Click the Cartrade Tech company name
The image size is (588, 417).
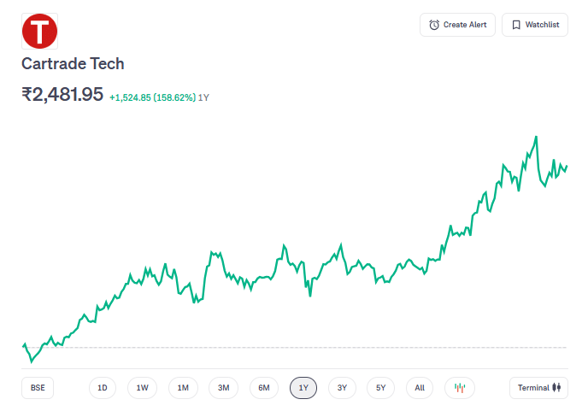[x=73, y=64]
